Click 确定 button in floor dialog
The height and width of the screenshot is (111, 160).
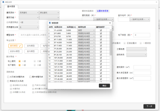(104, 86)
